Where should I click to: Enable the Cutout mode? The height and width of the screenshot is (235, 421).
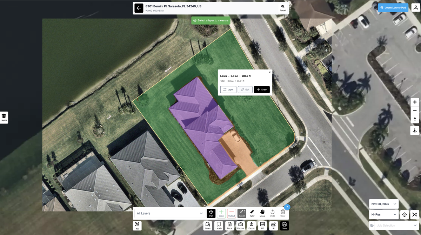tap(232, 213)
